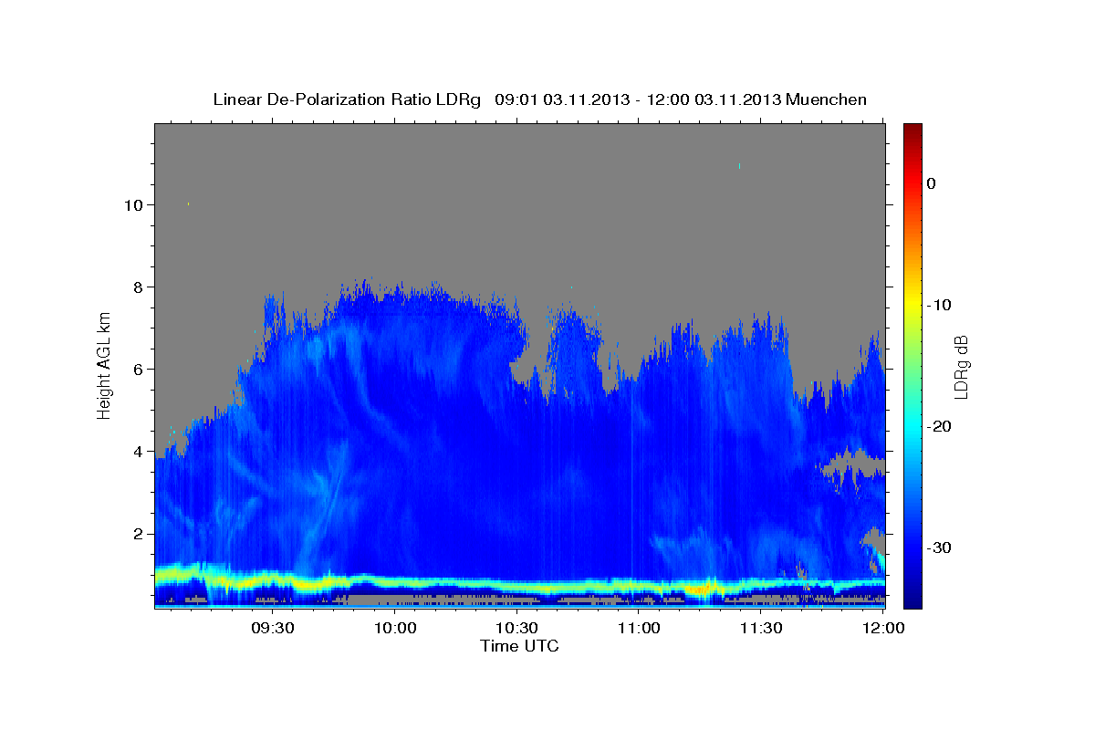Click the yellow section of the colorbar

click(912, 303)
